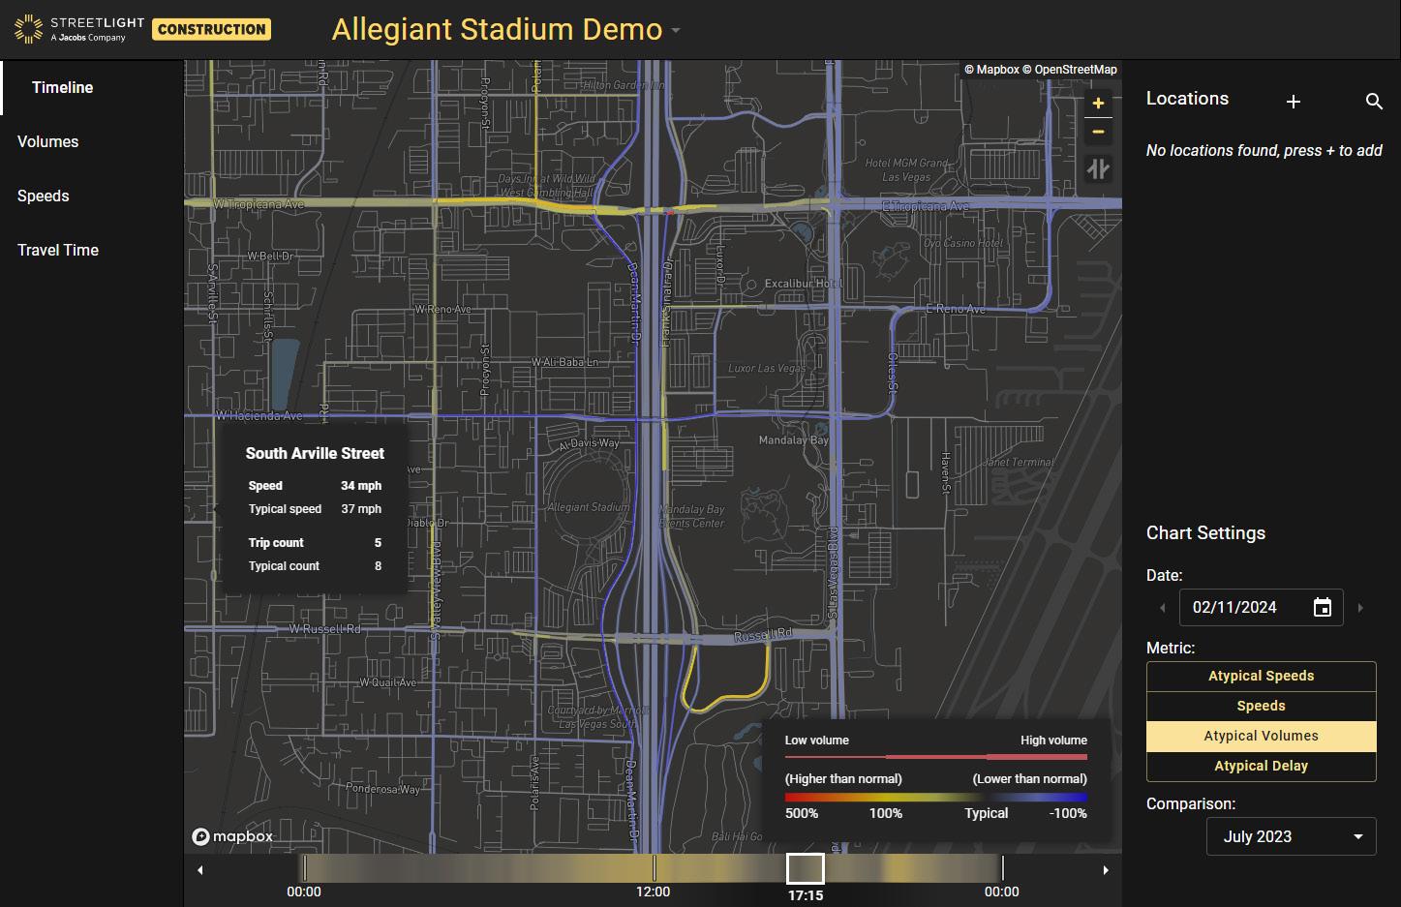Click the Luxor Las Vegas map label

(767, 369)
